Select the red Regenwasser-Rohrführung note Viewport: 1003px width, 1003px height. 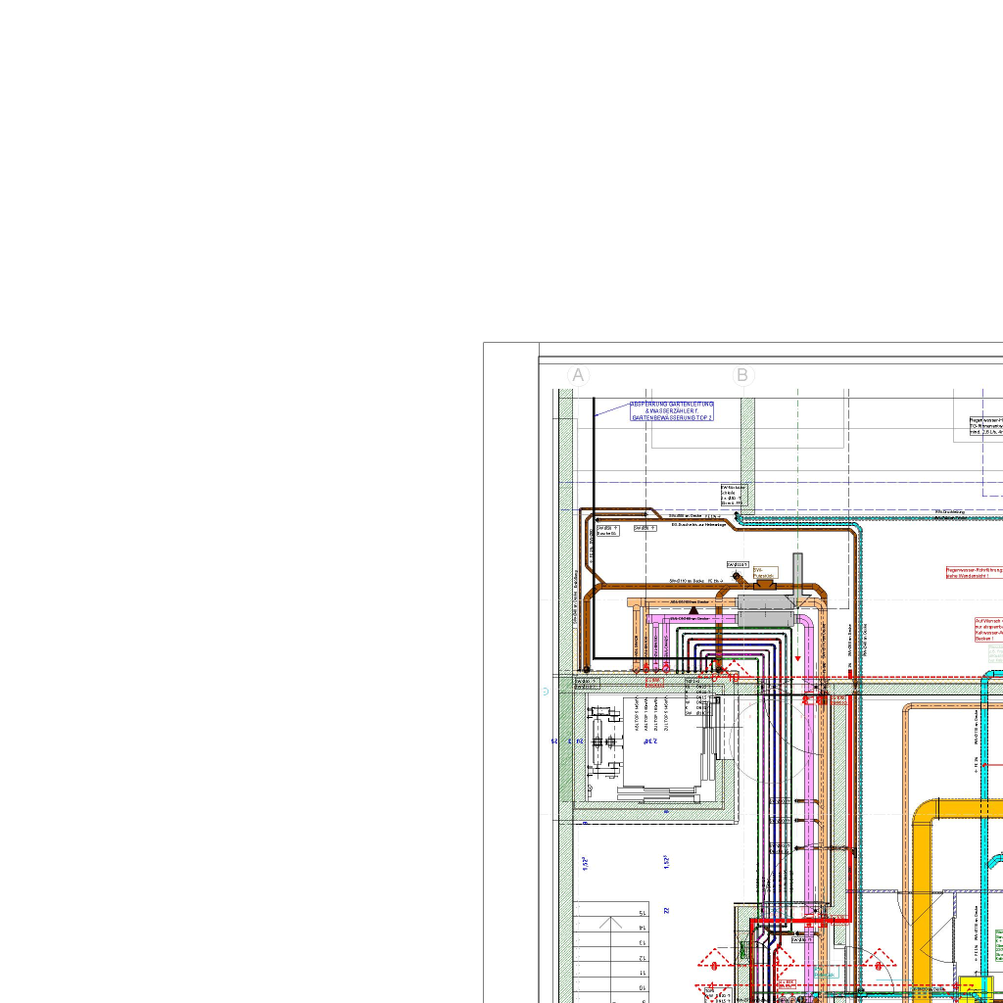pos(975,572)
